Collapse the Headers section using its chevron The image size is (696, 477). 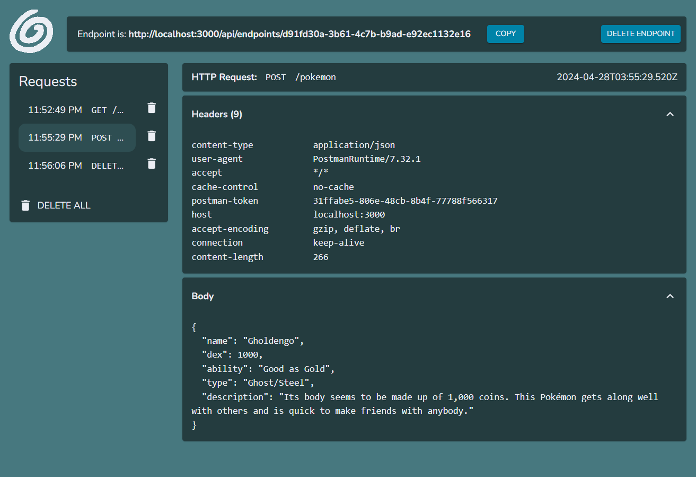coord(670,114)
